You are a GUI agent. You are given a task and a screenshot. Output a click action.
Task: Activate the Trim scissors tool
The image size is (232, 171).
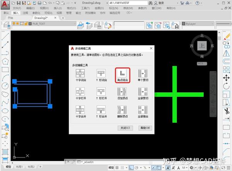227,111
